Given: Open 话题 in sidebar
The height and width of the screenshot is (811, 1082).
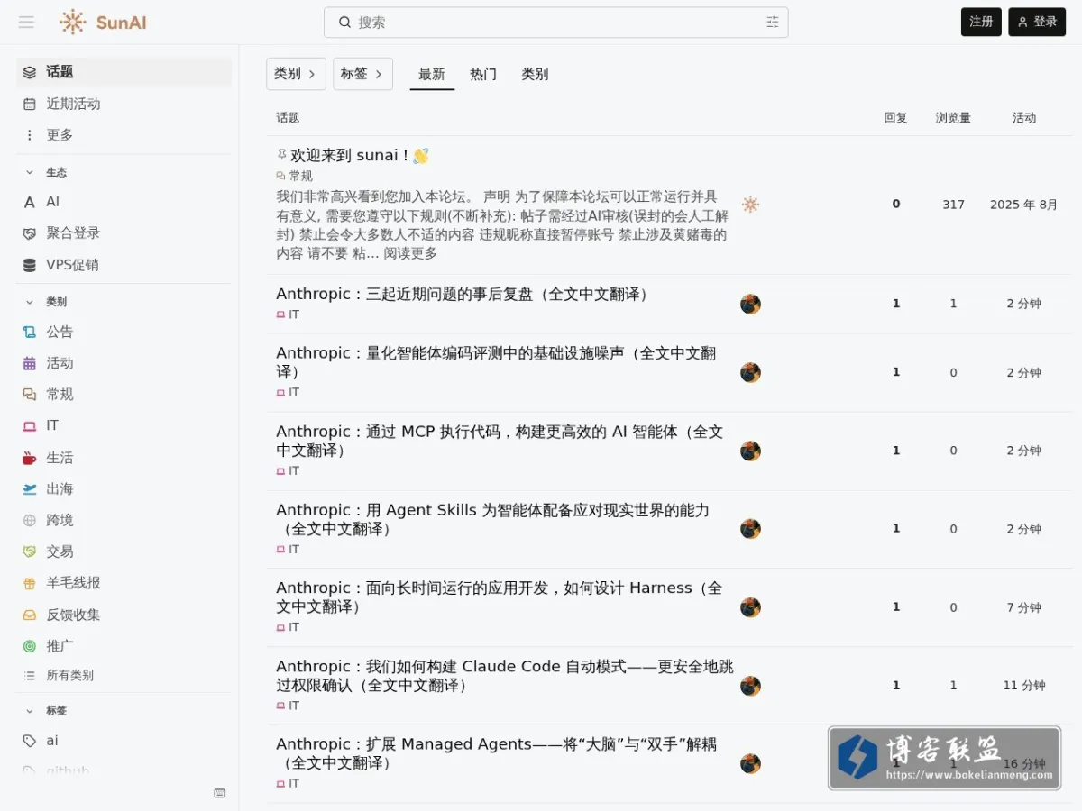Looking at the screenshot, I should [x=124, y=72].
